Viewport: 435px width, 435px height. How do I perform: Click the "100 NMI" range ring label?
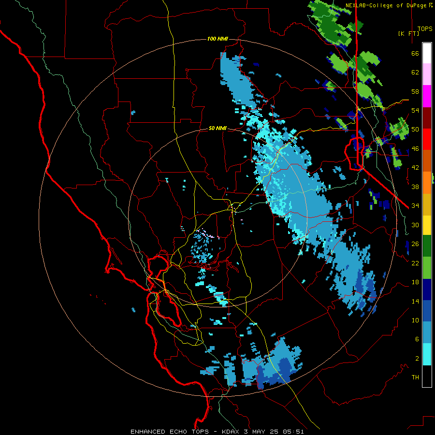(217, 39)
